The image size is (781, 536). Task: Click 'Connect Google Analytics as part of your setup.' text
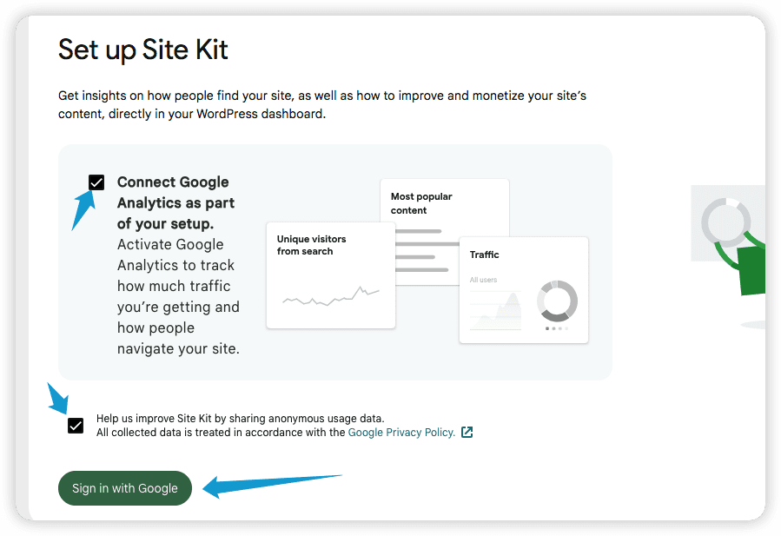(175, 202)
